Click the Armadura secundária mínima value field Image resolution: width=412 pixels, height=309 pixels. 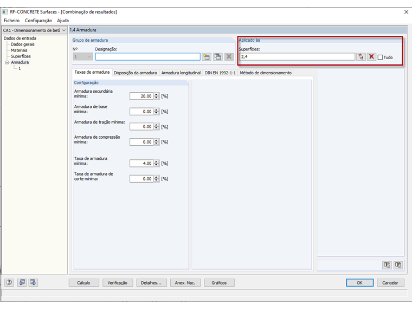141,96
